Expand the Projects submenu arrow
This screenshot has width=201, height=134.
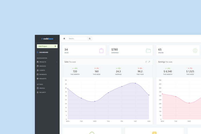(57, 62)
